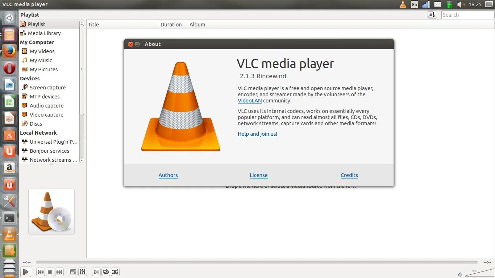Click the remaining time label
Screen dimensions: 495x278
click(x=487, y=262)
